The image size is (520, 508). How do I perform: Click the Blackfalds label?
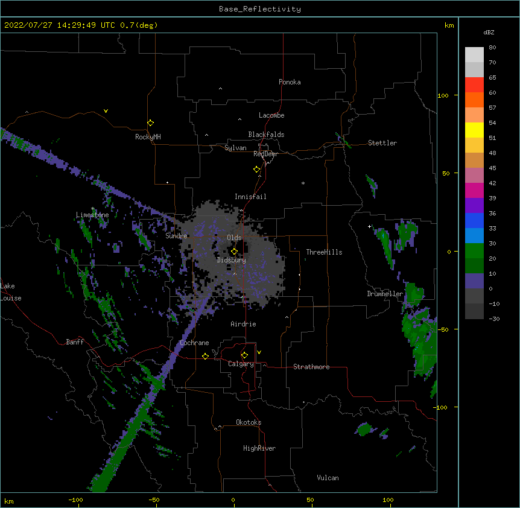click(266, 135)
